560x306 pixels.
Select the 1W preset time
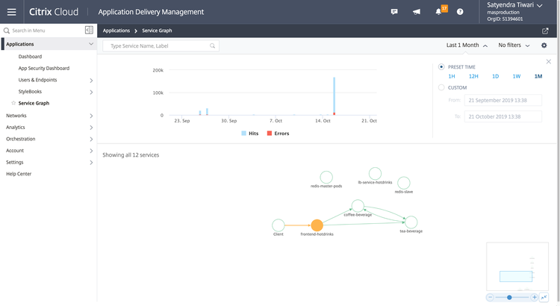pos(517,76)
